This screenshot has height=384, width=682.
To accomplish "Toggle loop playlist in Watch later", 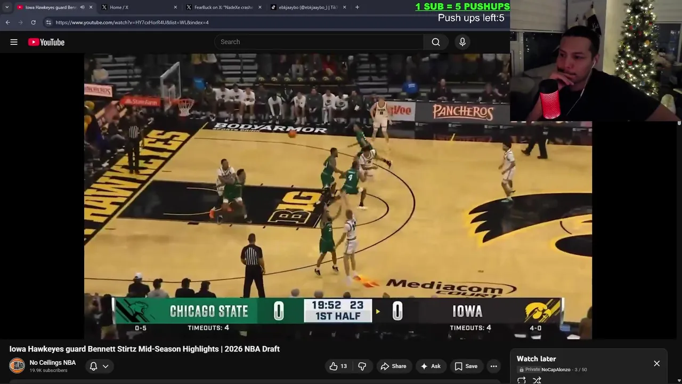I will coord(522,380).
